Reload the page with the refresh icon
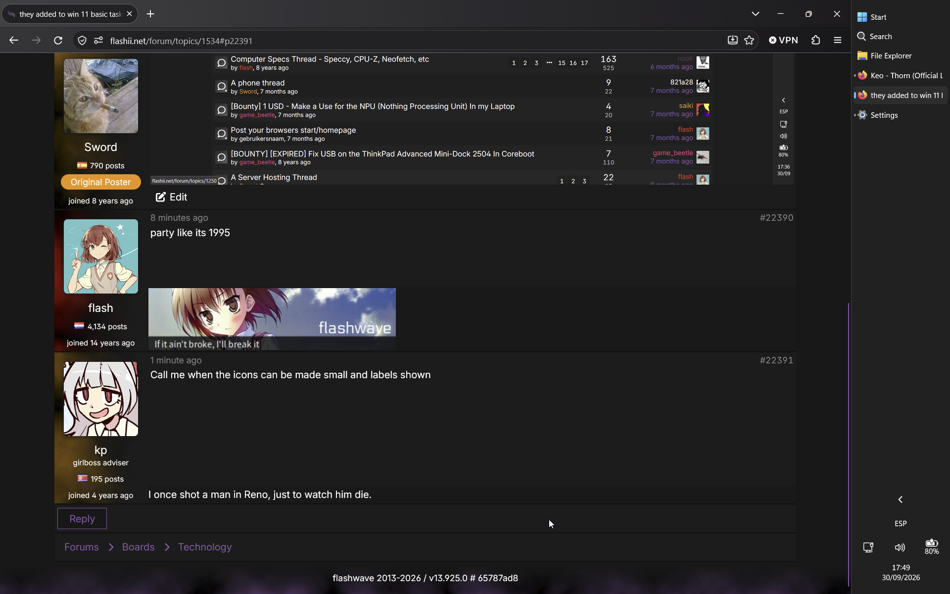Viewport: 950px width, 594px height. (58, 41)
